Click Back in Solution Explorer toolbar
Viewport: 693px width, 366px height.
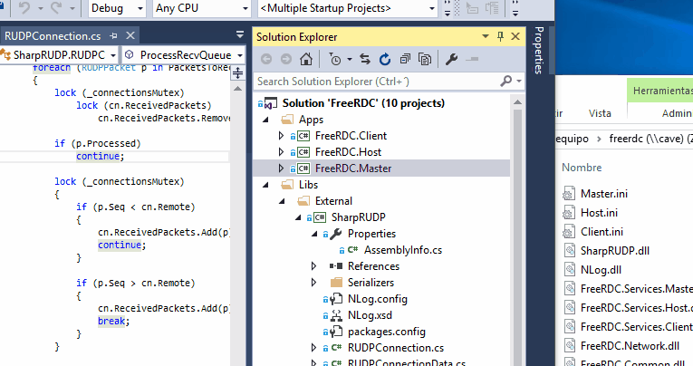(x=266, y=59)
